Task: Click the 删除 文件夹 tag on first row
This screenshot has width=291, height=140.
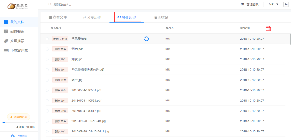Action: [60, 39]
